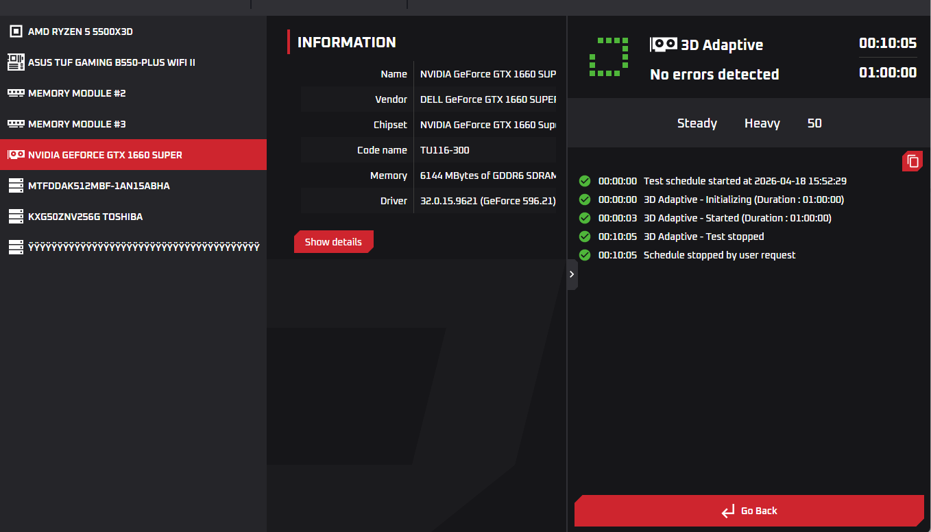Click the drive icon beside KXG50ZNV256G Toshiba
The image size is (931, 532).
(x=16, y=217)
